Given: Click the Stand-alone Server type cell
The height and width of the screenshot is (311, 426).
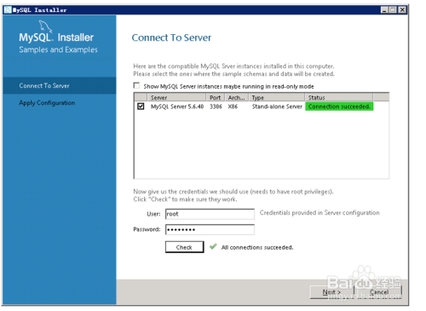Looking at the screenshot, I should [x=277, y=107].
